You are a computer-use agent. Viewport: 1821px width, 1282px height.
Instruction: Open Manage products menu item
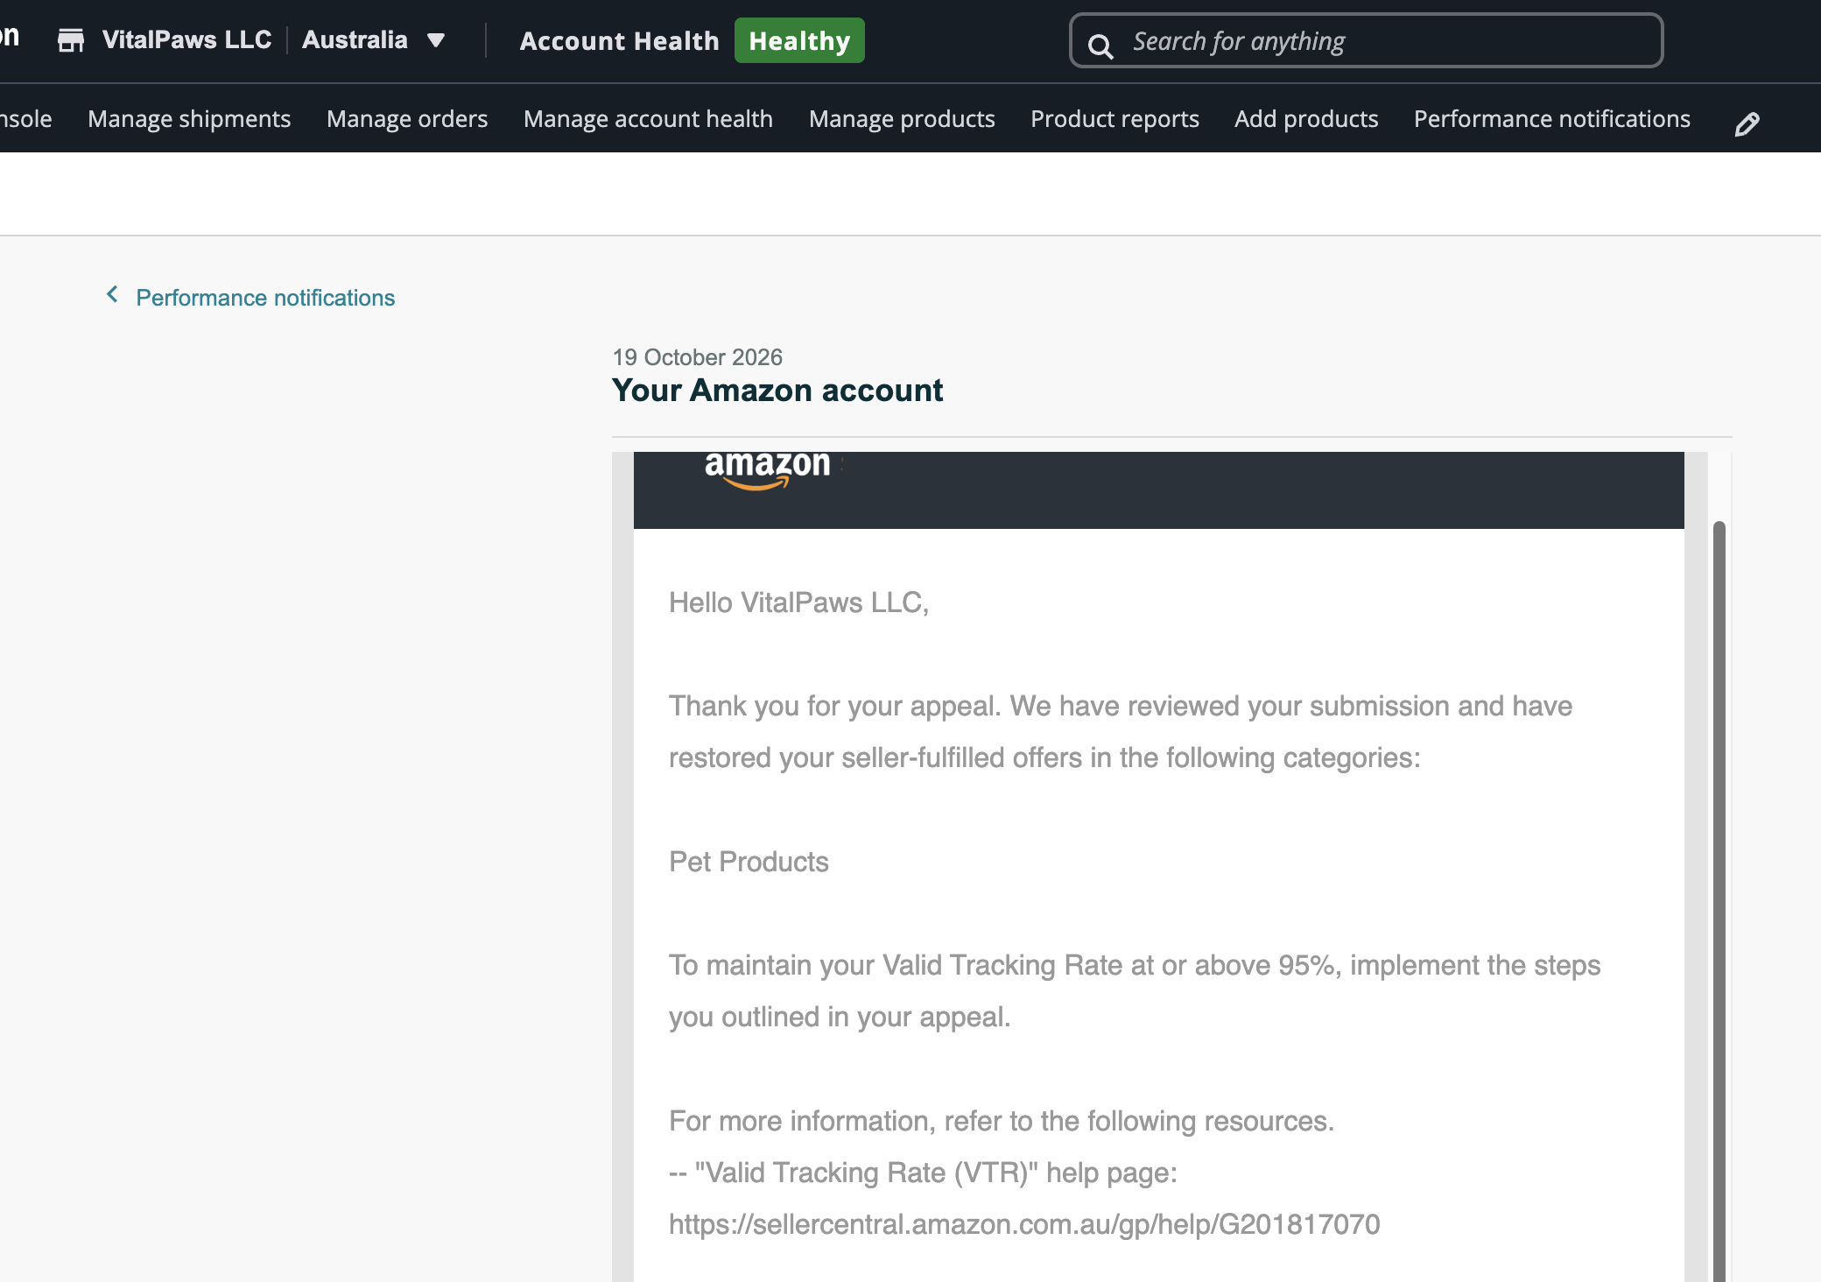click(x=902, y=119)
